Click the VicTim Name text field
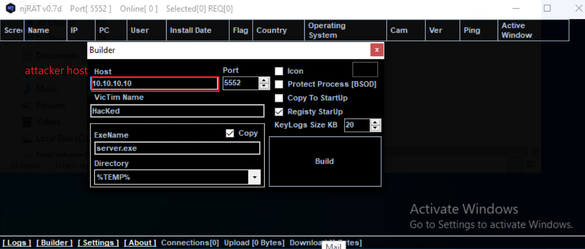Screen dimensions: 585x249 (x=177, y=111)
